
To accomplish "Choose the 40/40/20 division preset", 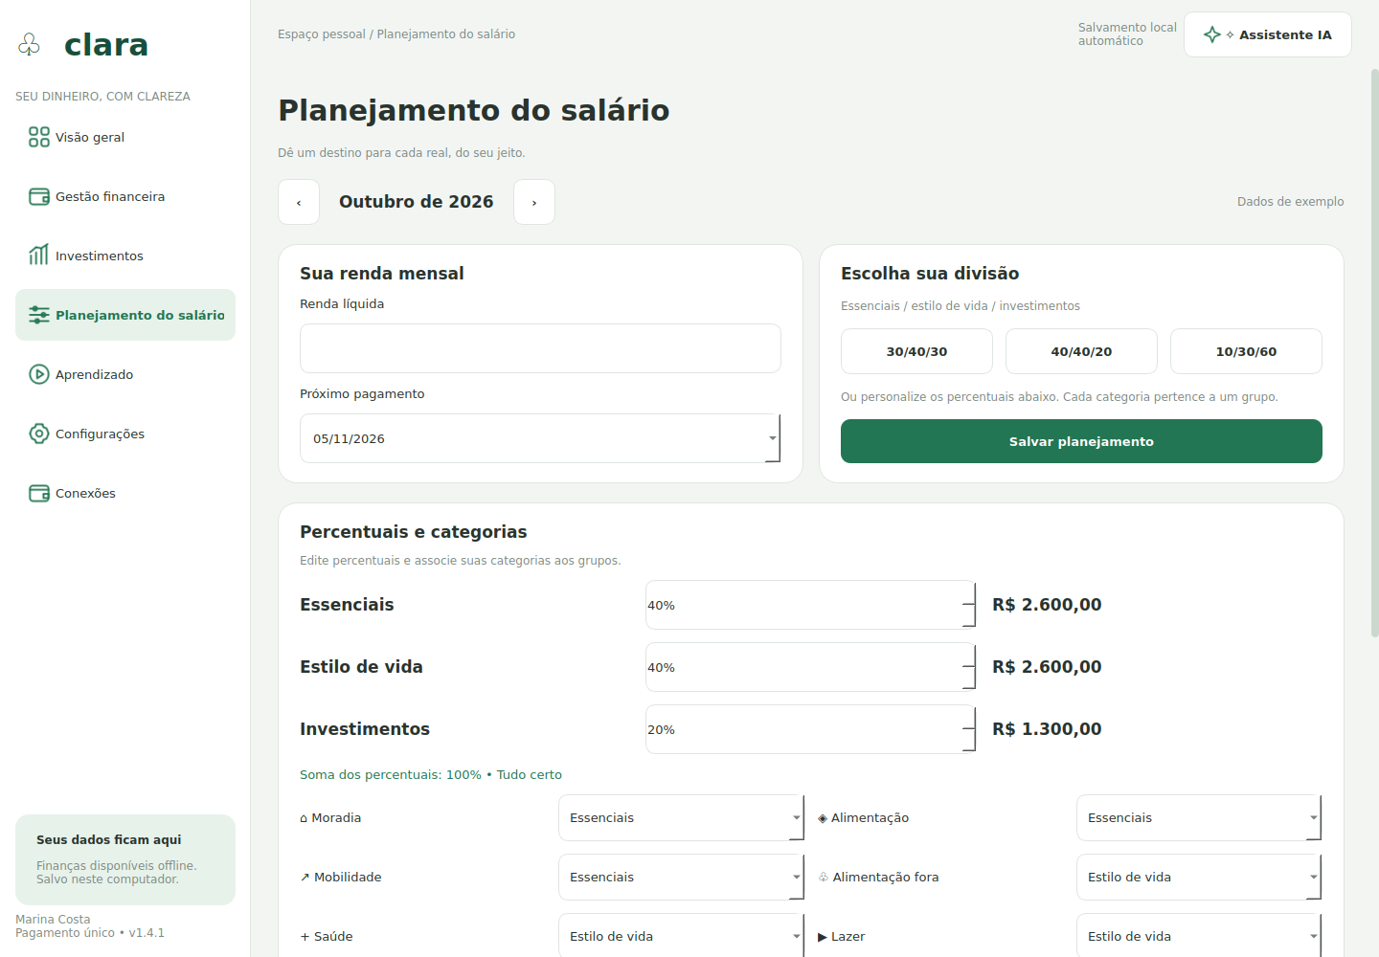I will 1081,351.
